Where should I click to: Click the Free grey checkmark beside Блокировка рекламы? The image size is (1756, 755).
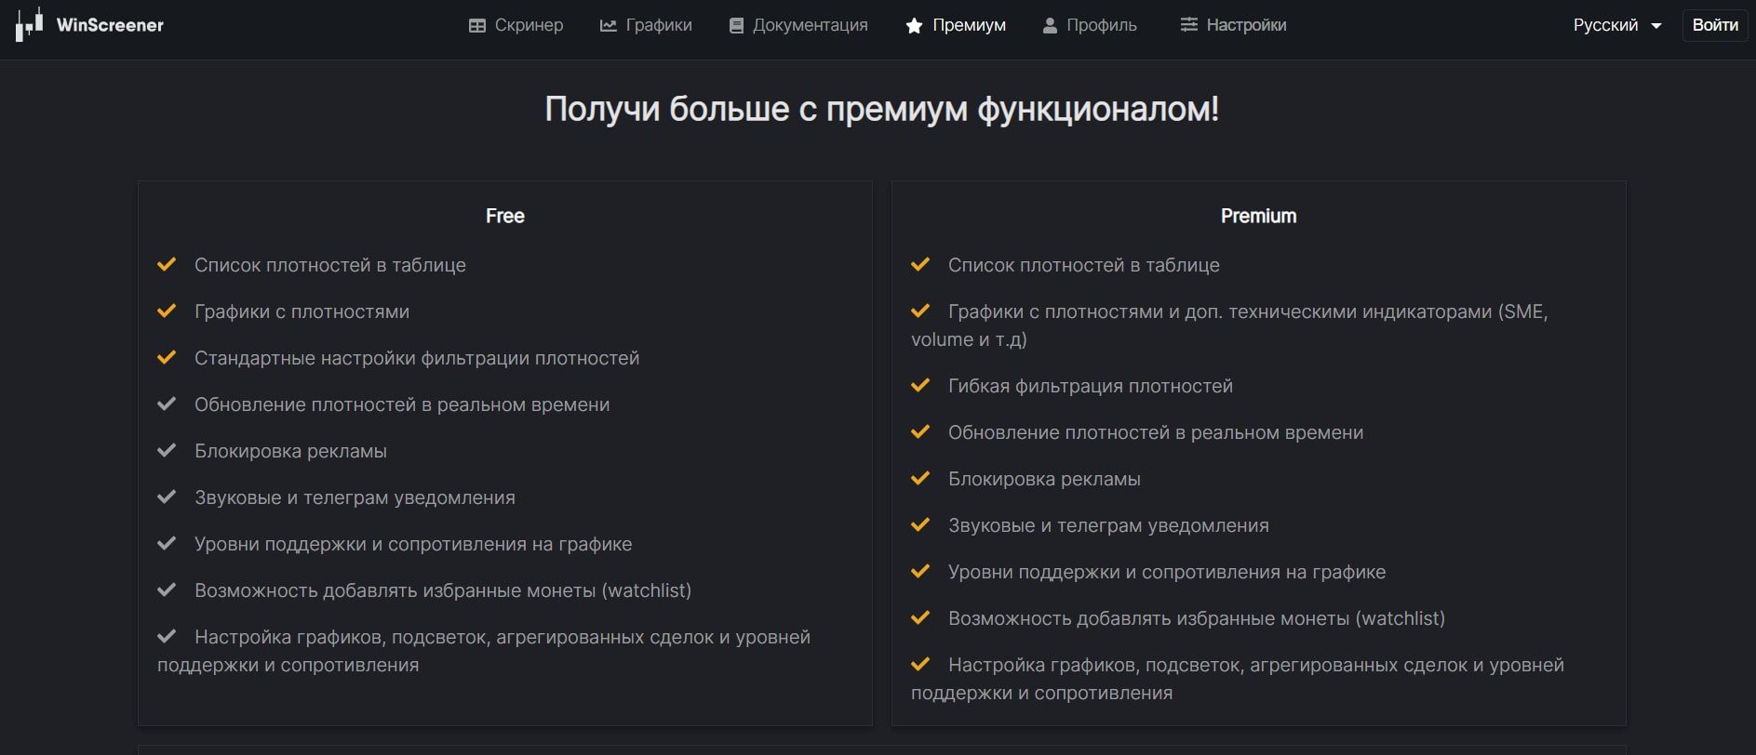pyautogui.click(x=167, y=451)
